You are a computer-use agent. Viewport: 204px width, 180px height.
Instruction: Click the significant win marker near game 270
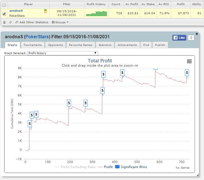85,103
